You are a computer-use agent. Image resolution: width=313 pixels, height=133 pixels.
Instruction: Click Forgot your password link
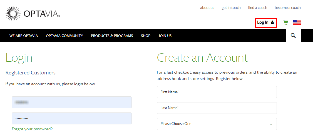click(x=32, y=129)
